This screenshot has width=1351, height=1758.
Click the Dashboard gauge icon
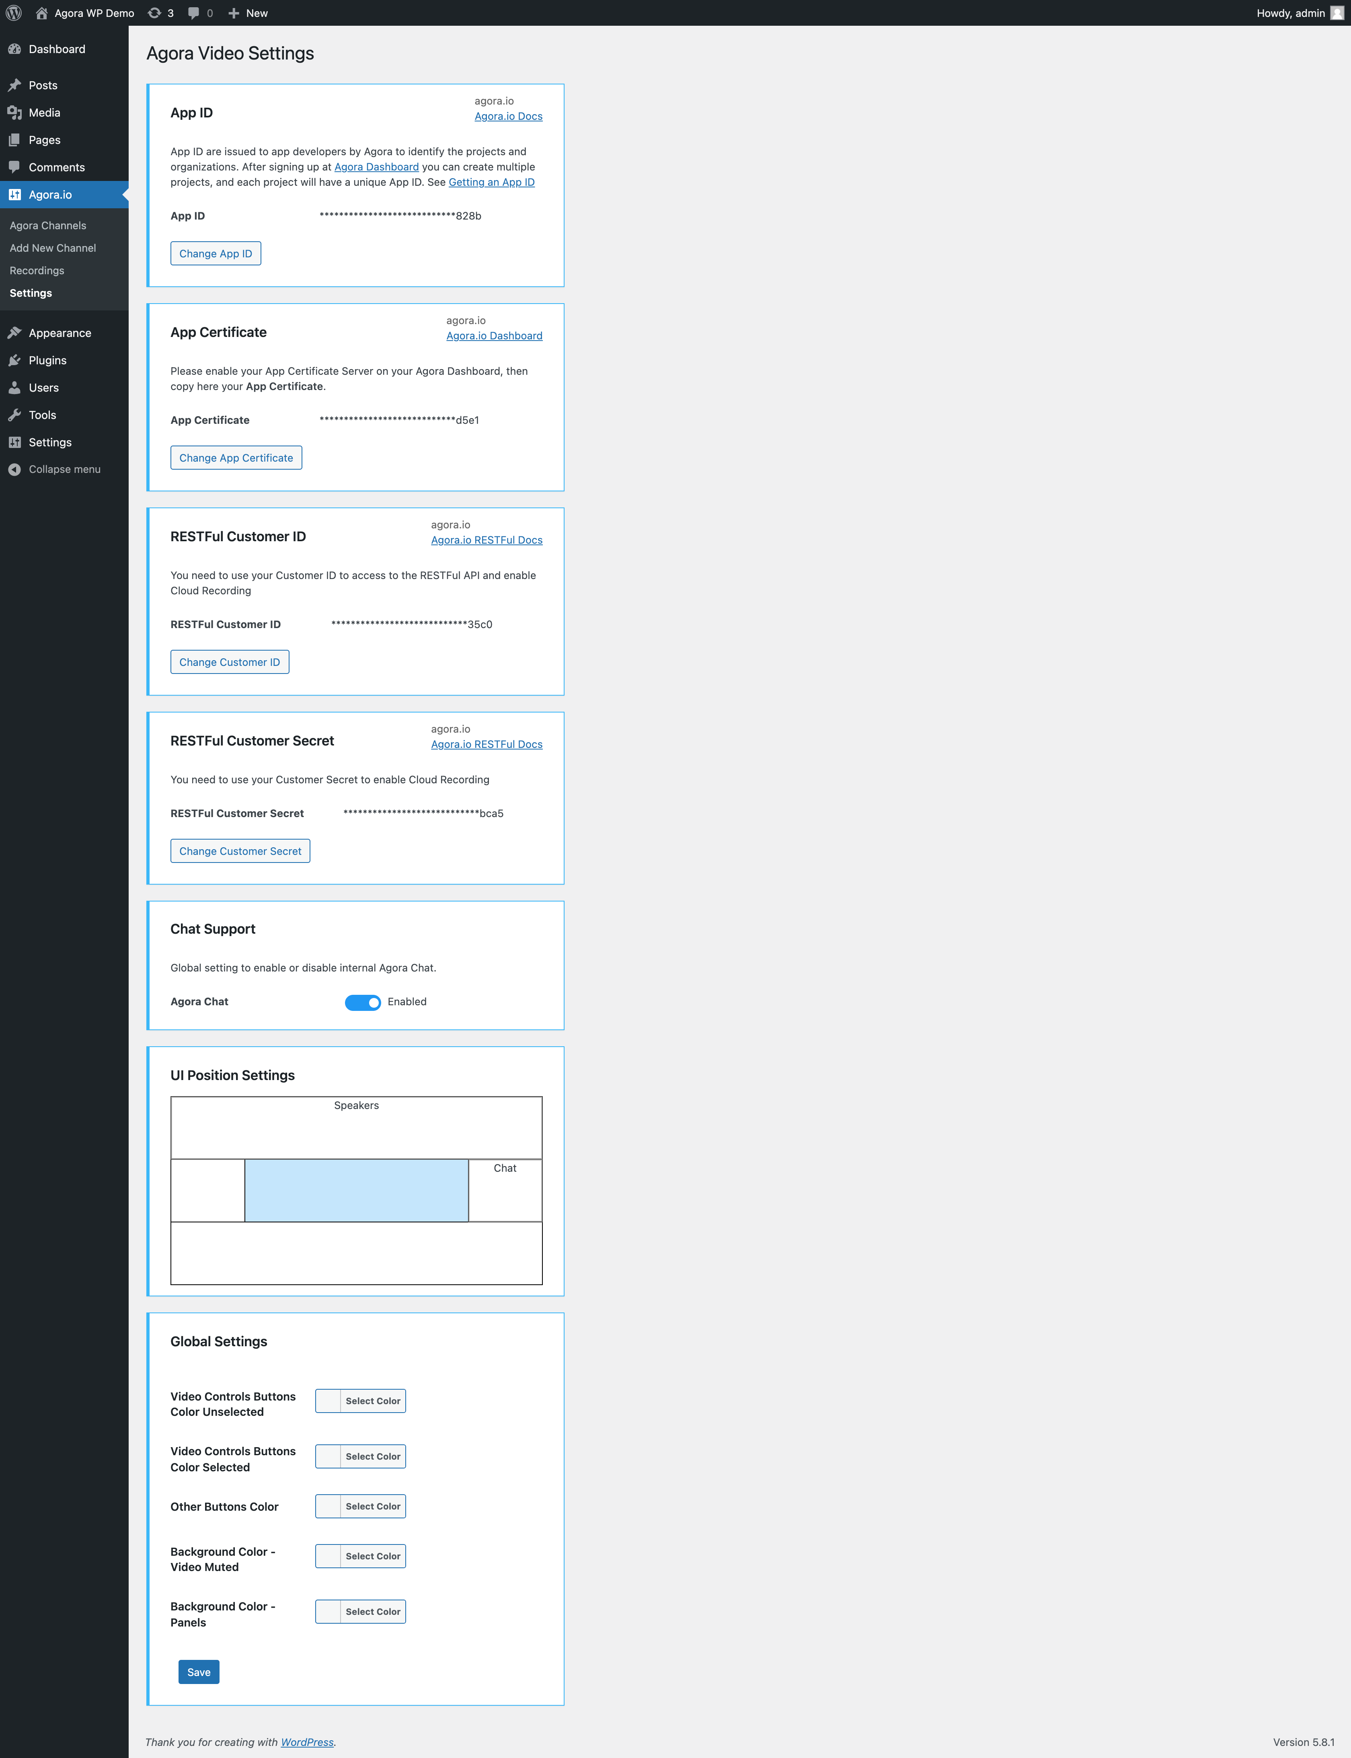14,49
